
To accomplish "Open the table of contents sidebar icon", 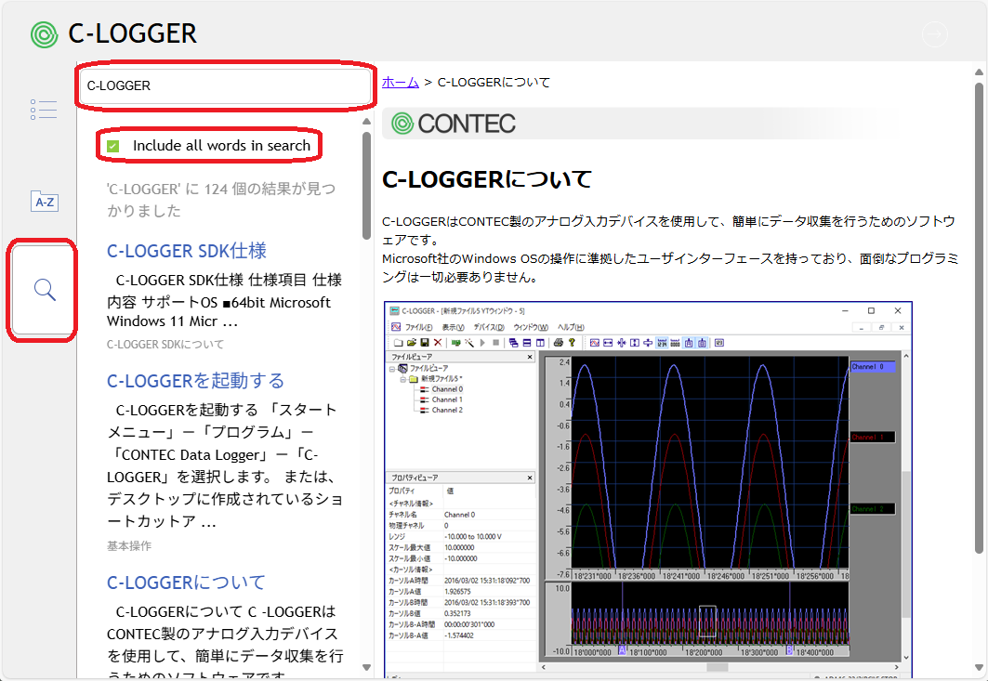I will [x=44, y=109].
